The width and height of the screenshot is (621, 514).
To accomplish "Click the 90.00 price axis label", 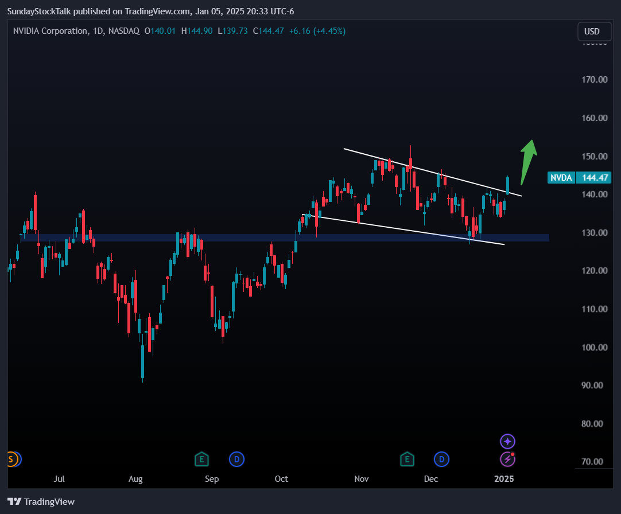I will pyautogui.click(x=592, y=385).
